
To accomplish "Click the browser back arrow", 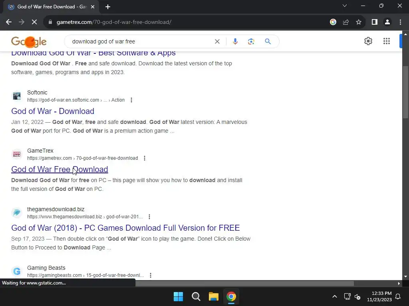I will (9, 22).
